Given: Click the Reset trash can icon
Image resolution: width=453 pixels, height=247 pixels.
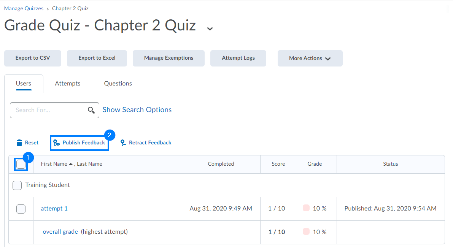Looking at the screenshot, I should coord(19,143).
